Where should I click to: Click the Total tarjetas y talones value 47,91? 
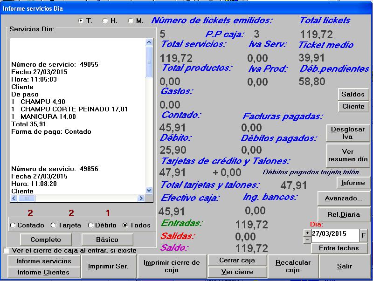294,185
